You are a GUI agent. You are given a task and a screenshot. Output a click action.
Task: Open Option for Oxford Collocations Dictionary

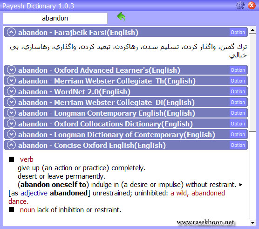(x=238, y=124)
